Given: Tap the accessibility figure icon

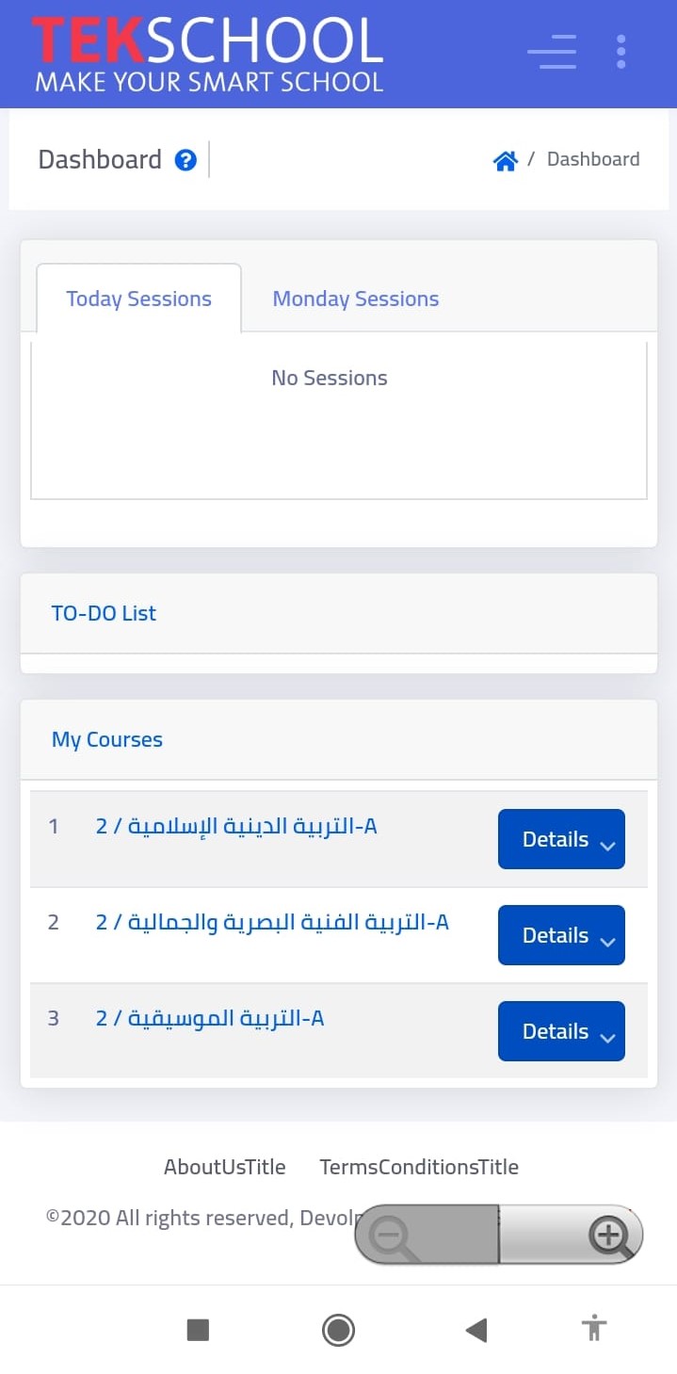Looking at the screenshot, I should [593, 1329].
